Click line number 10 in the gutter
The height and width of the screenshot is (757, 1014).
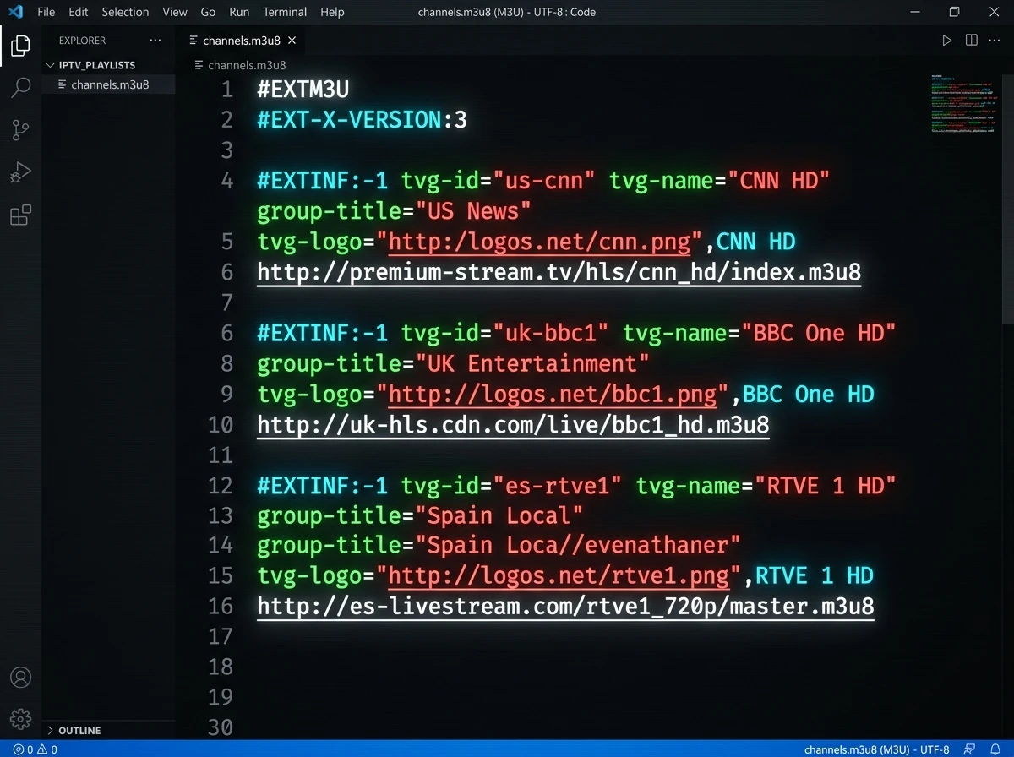click(x=221, y=425)
